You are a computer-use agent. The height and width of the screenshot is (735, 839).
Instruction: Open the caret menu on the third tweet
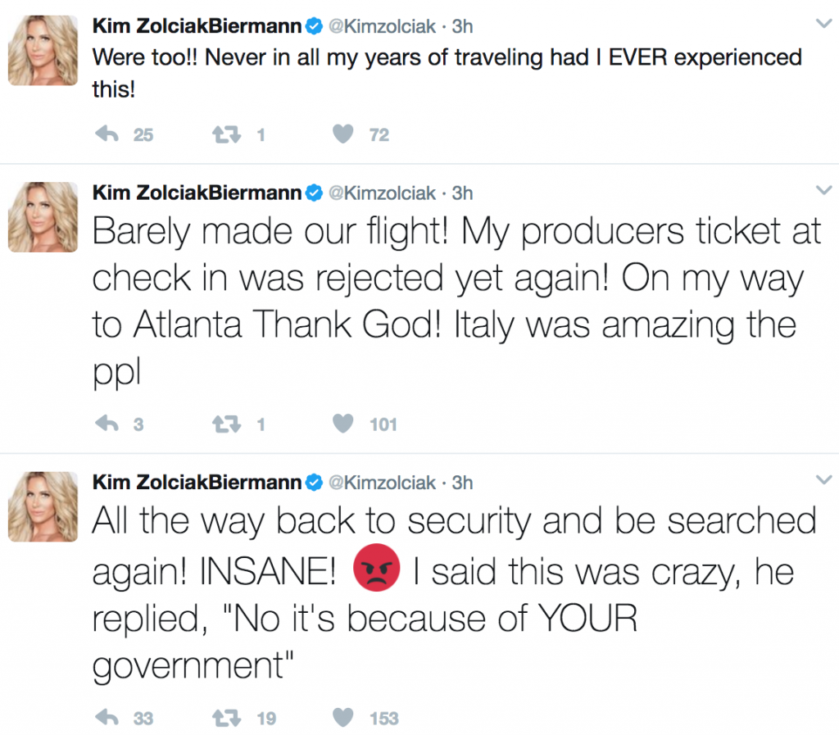click(823, 479)
